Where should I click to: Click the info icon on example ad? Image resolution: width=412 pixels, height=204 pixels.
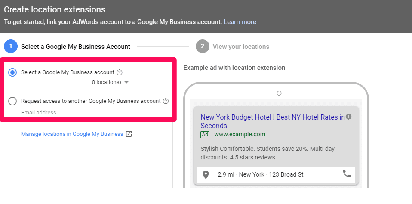tap(349, 117)
